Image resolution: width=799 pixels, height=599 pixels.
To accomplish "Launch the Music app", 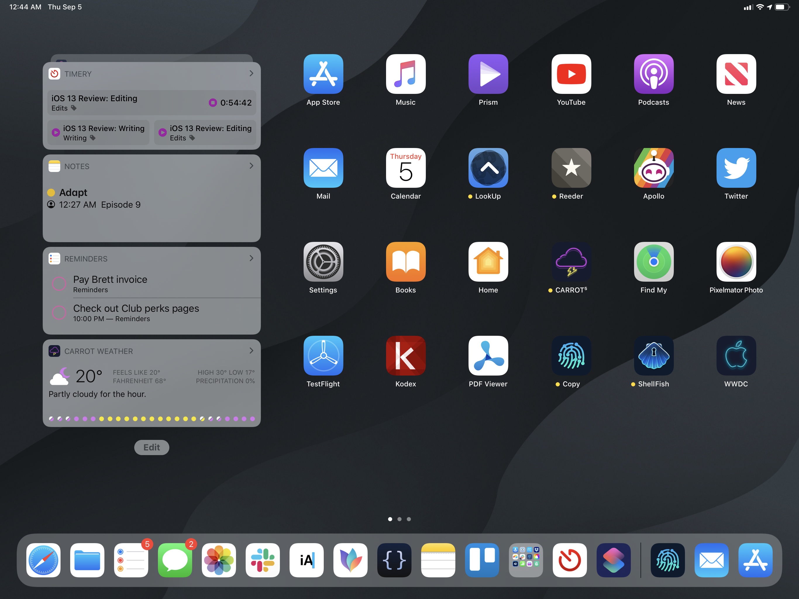I will 406,74.
